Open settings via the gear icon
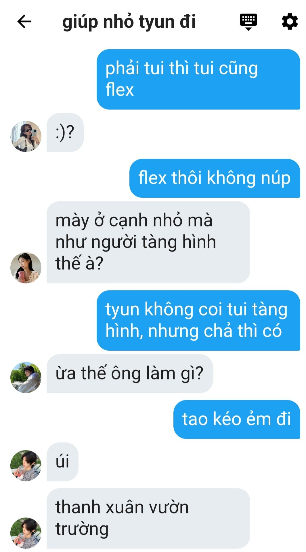This screenshot has width=306, height=552. pos(290,21)
